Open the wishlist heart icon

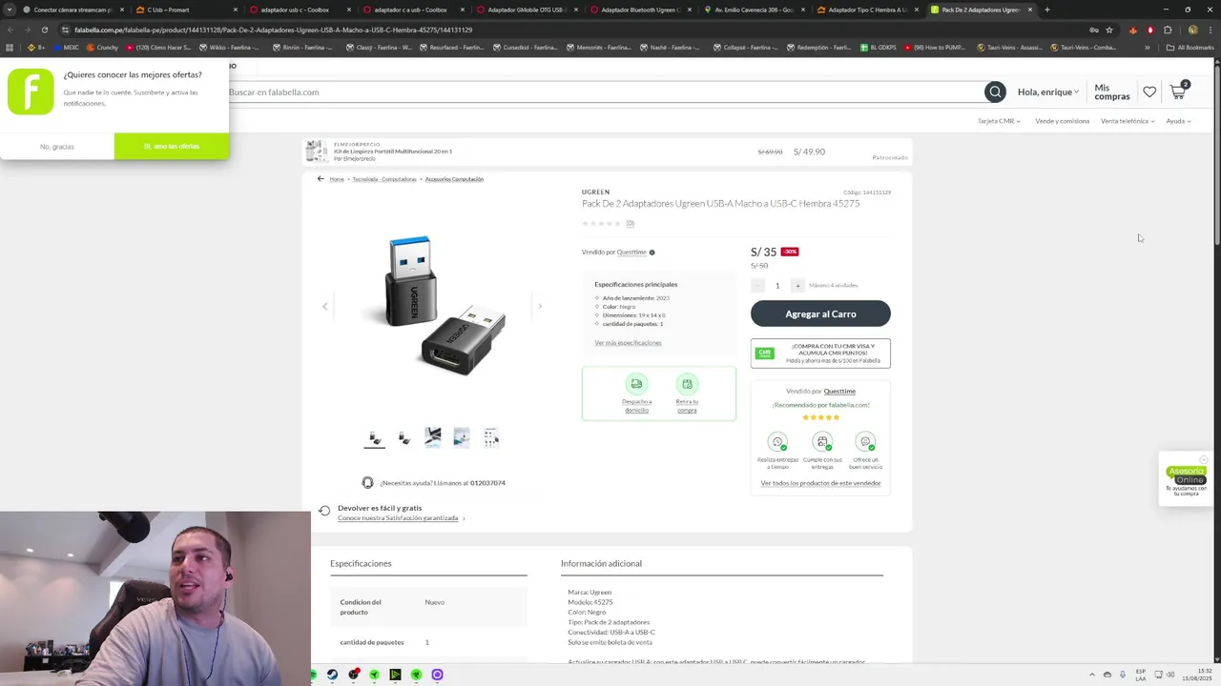pos(1149,92)
